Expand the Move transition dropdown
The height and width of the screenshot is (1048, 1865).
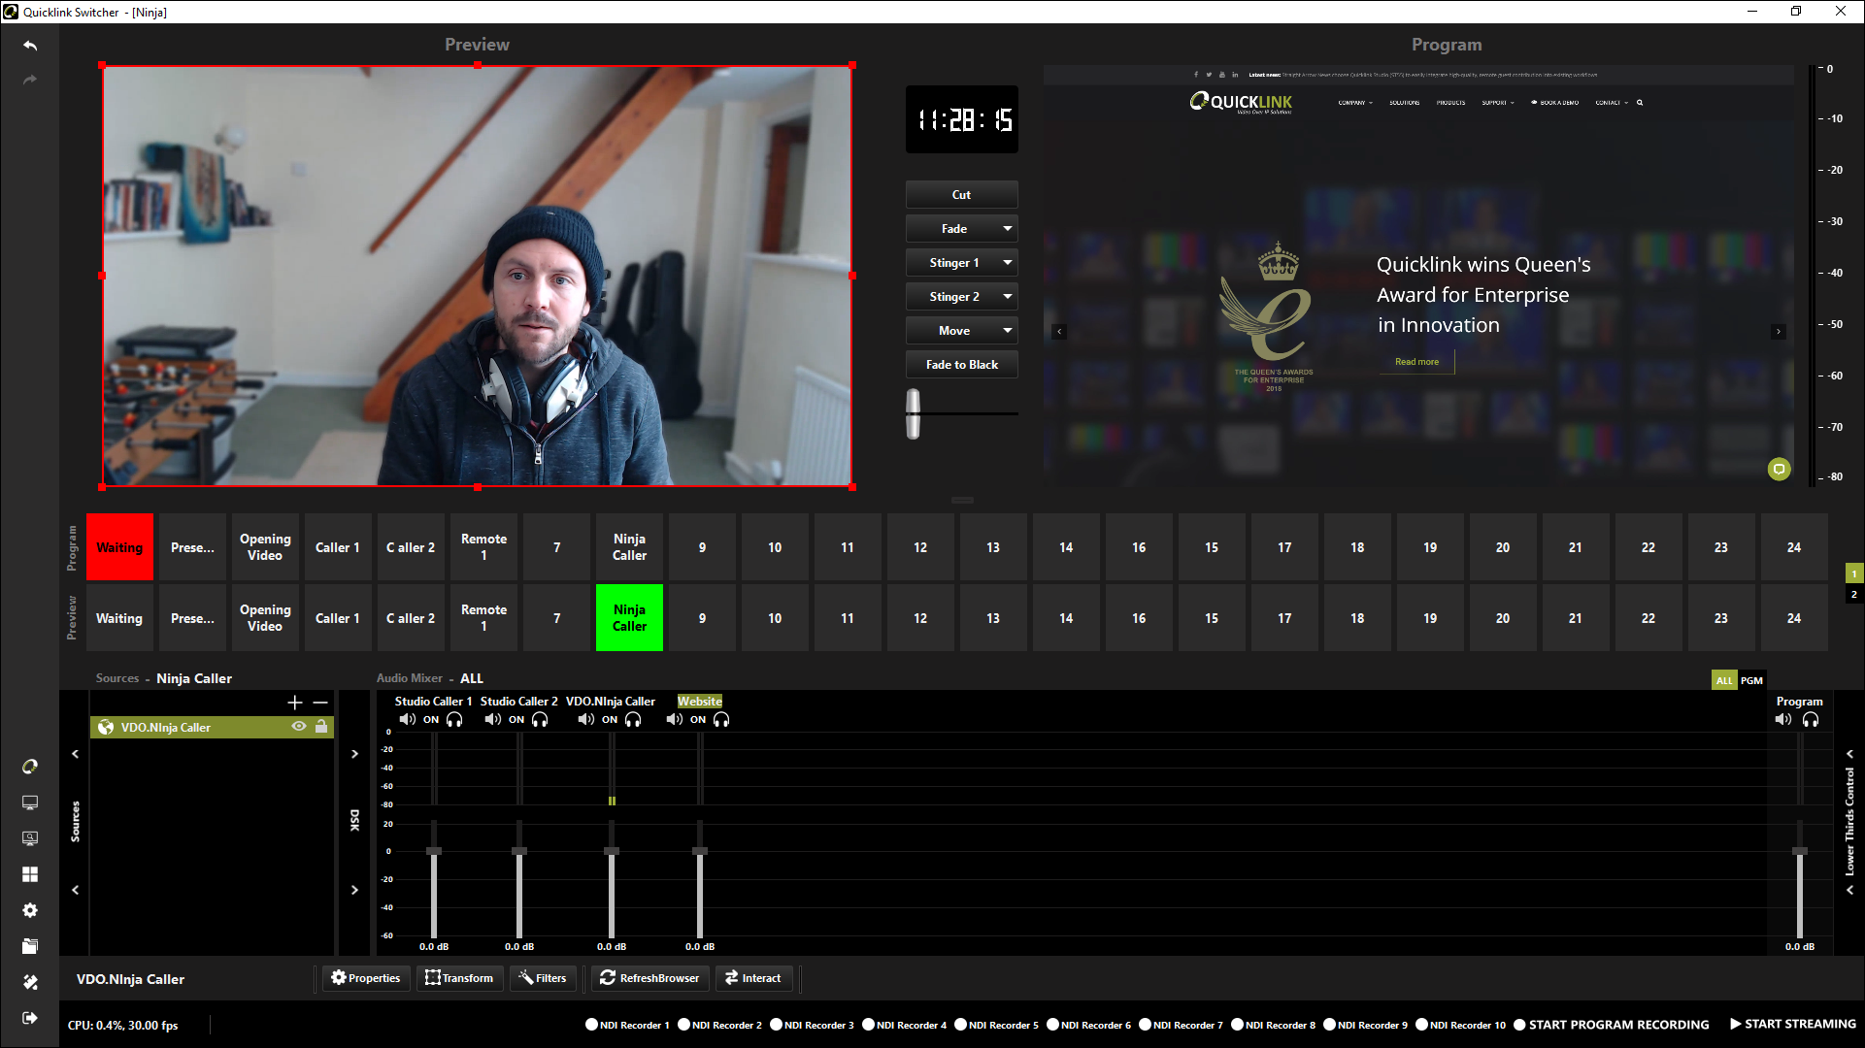(x=1008, y=331)
